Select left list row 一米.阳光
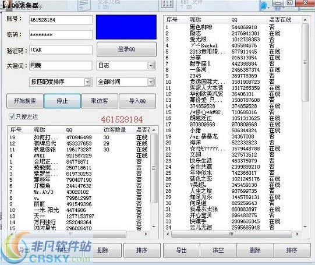Image resolution: width=315 pixels, height=265 pixels. tap(79, 210)
